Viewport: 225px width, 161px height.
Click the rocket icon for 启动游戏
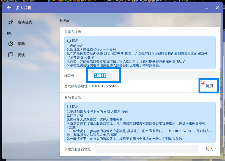11,22
